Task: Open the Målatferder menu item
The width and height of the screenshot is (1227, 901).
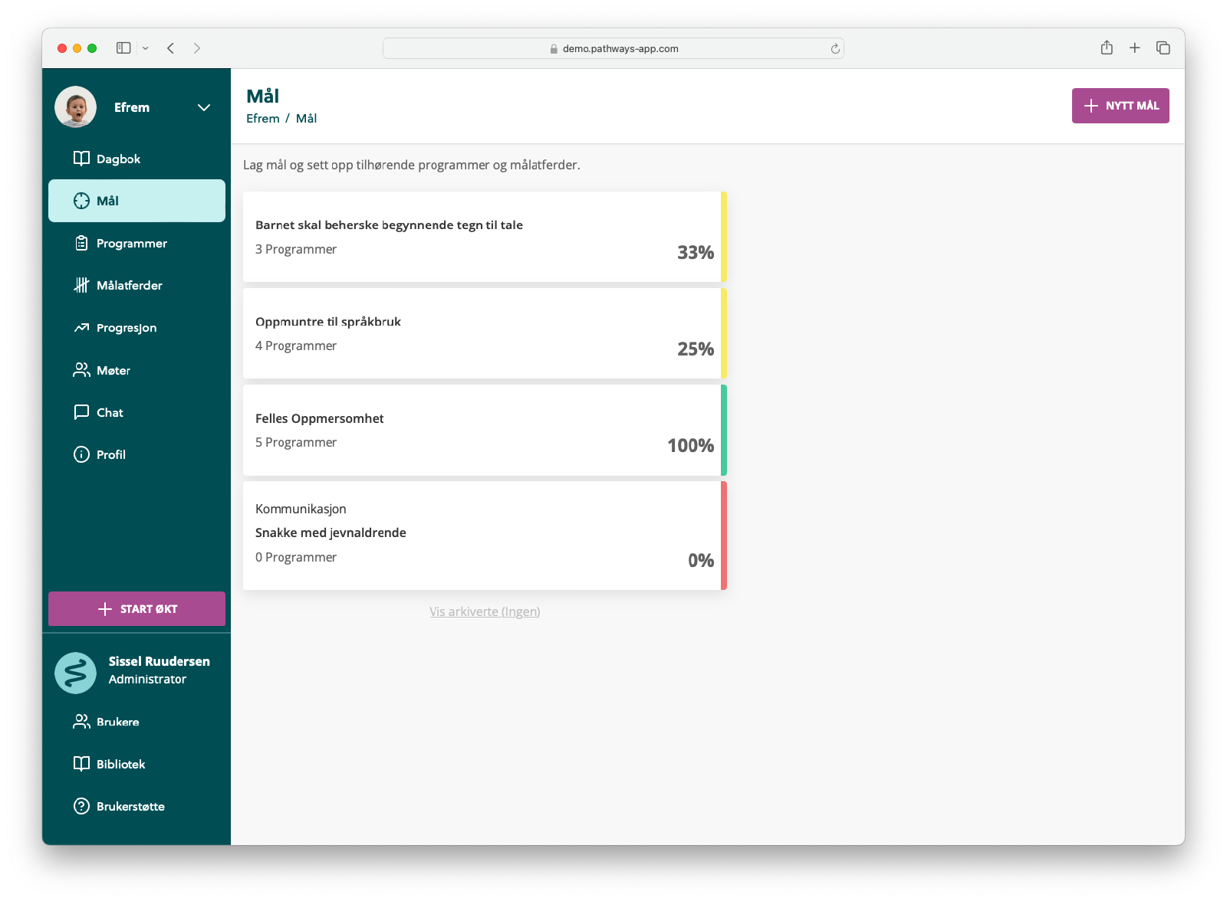Action: click(x=137, y=285)
